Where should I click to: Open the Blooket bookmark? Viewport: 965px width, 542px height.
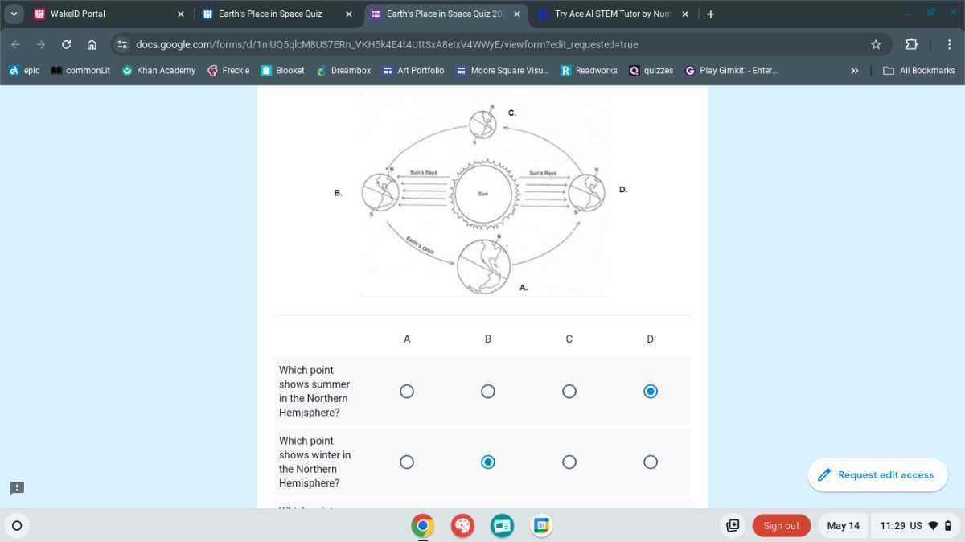click(x=283, y=70)
